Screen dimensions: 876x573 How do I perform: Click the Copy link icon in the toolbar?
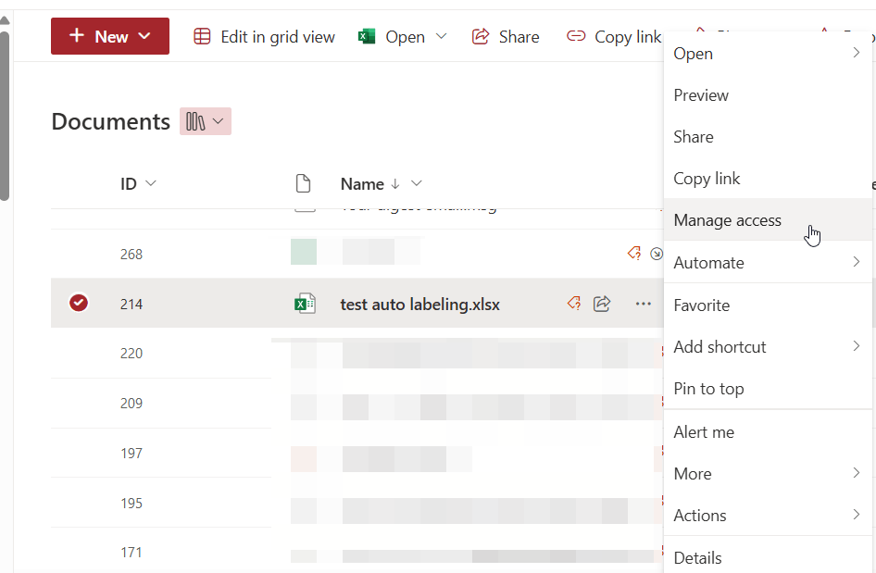point(576,36)
